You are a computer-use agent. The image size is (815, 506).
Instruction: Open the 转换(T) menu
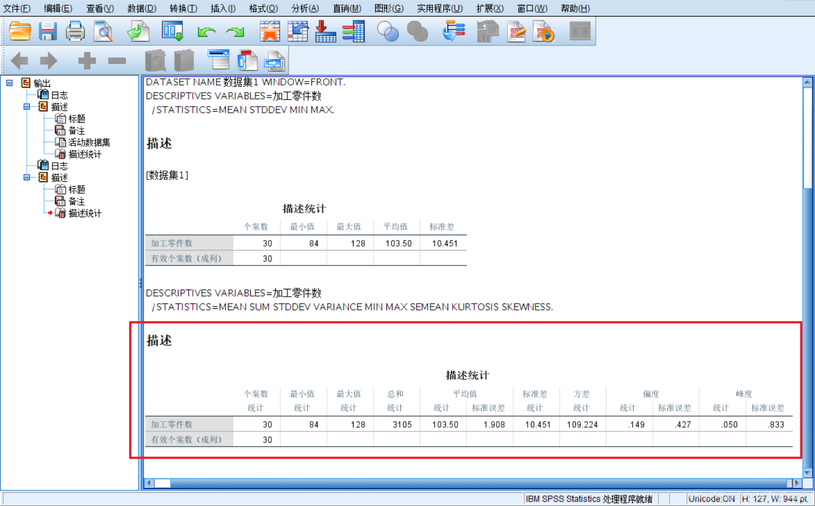coord(183,8)
